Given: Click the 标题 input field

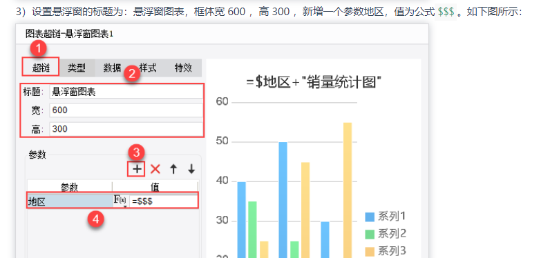Looking at the screenshot, I should tap(126, 92).
